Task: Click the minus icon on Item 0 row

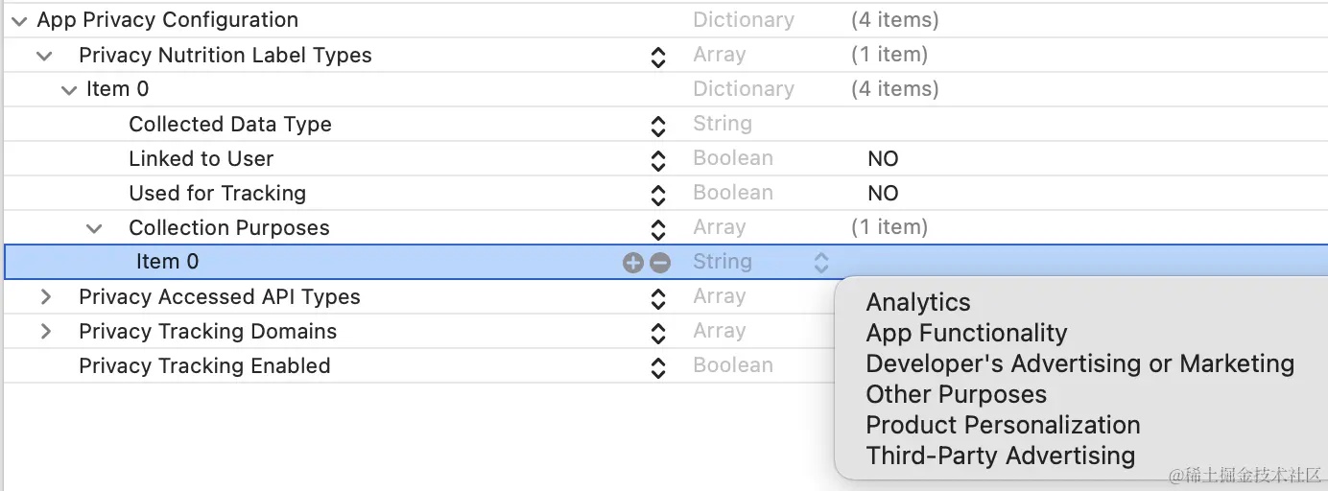Action: 660,263
